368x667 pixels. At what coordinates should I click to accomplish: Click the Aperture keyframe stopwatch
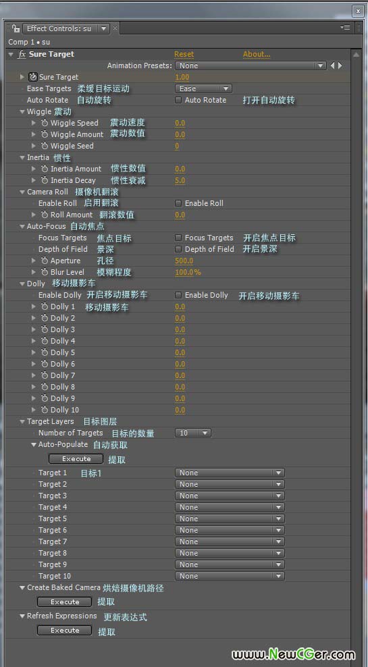pyautogui.click(x=45, y=261)
